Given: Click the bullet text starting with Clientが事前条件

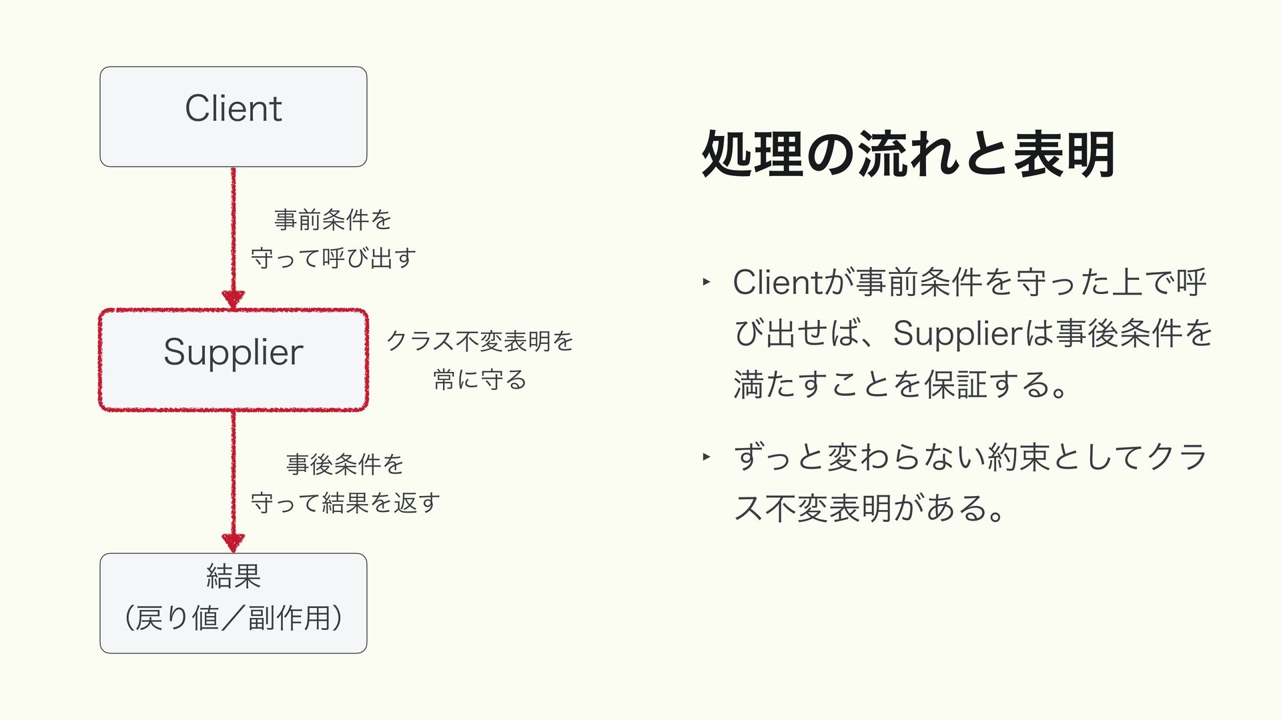Looking at the screenshot, I should pos(969,282).
